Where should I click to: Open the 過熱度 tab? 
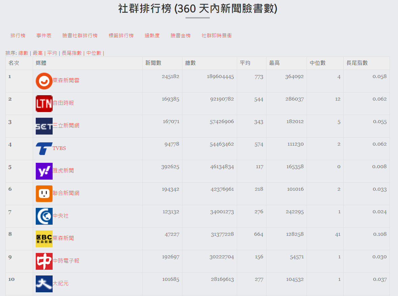point(152,35)
